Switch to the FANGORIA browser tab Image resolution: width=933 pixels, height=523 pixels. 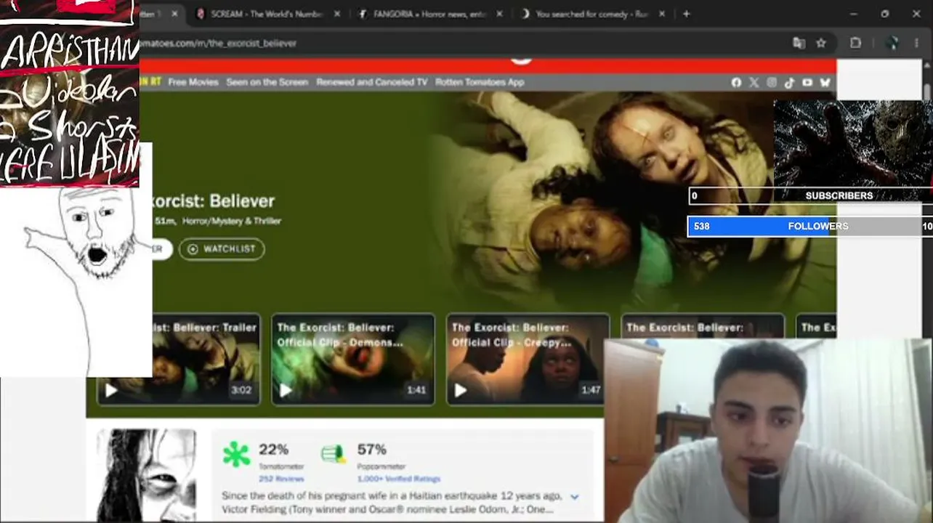point(429,14)
